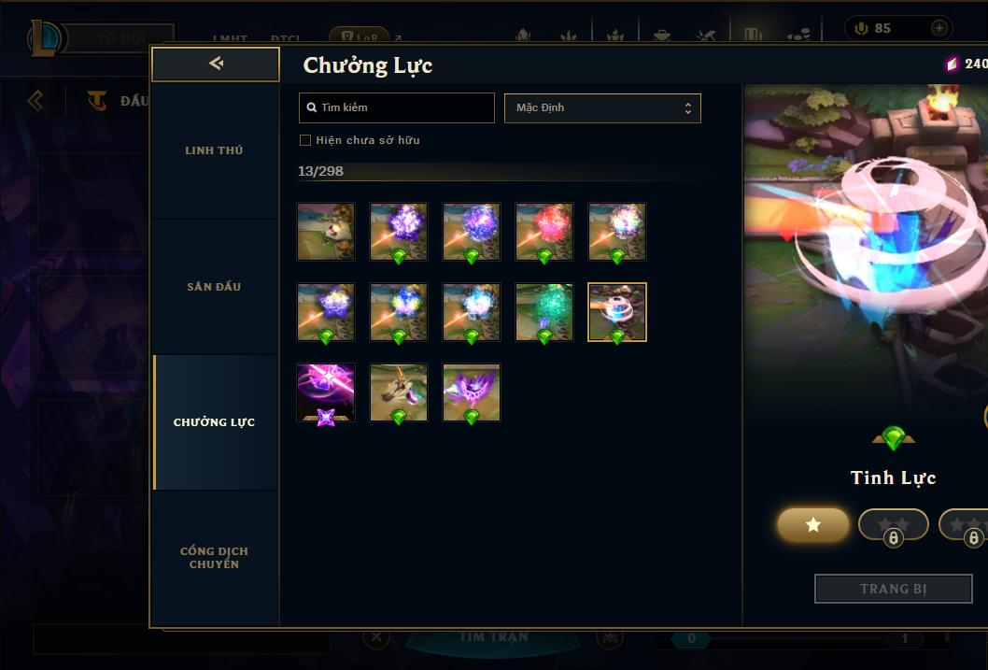Click the plus icon beside the 85 currency
This screenshot has height=670, width=988.
pyautogui.click(x=939, y=28)
